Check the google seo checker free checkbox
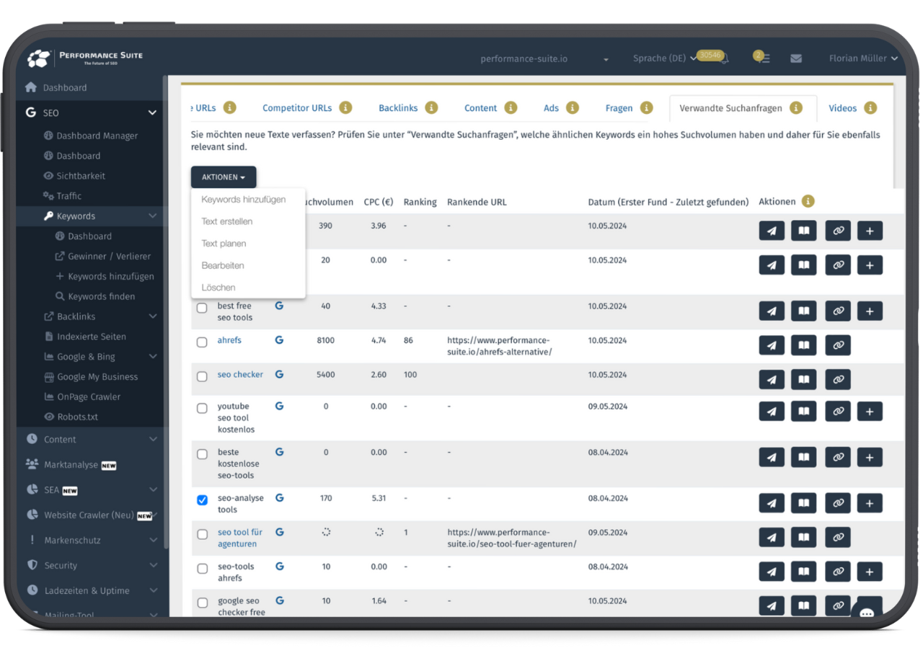This screenshot has height=666, width=923. 202,603
